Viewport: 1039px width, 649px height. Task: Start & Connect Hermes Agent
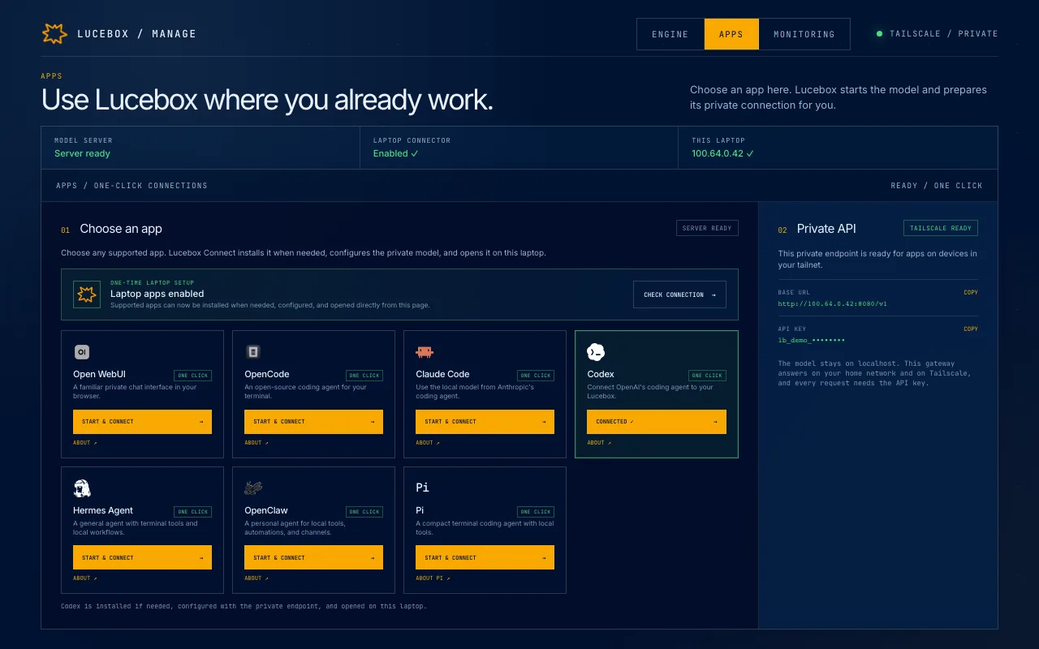pos(142,558)
